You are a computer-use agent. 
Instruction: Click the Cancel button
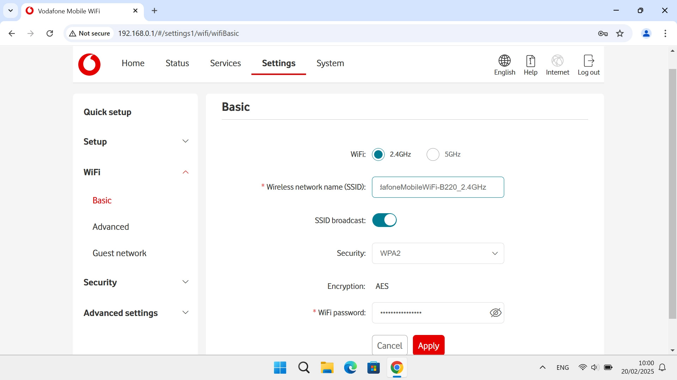pos(389,346)
